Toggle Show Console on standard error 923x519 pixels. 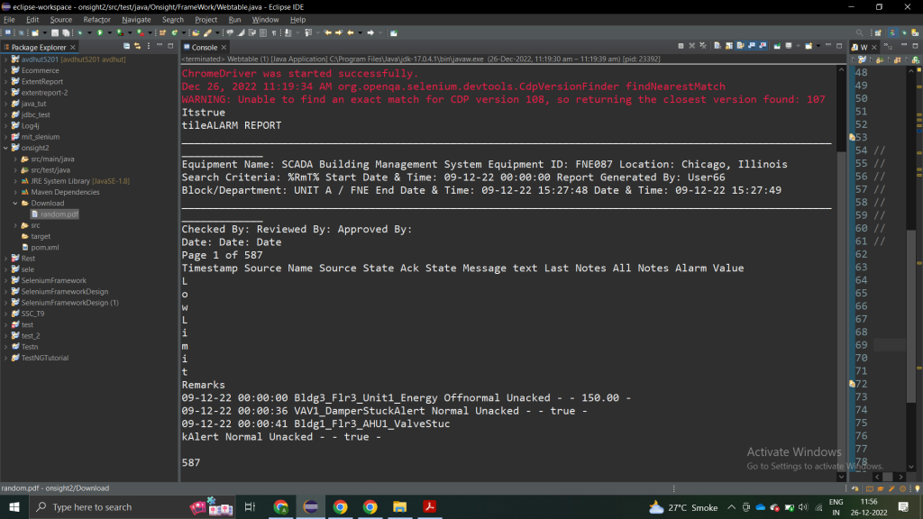click(x=763, y=46)
